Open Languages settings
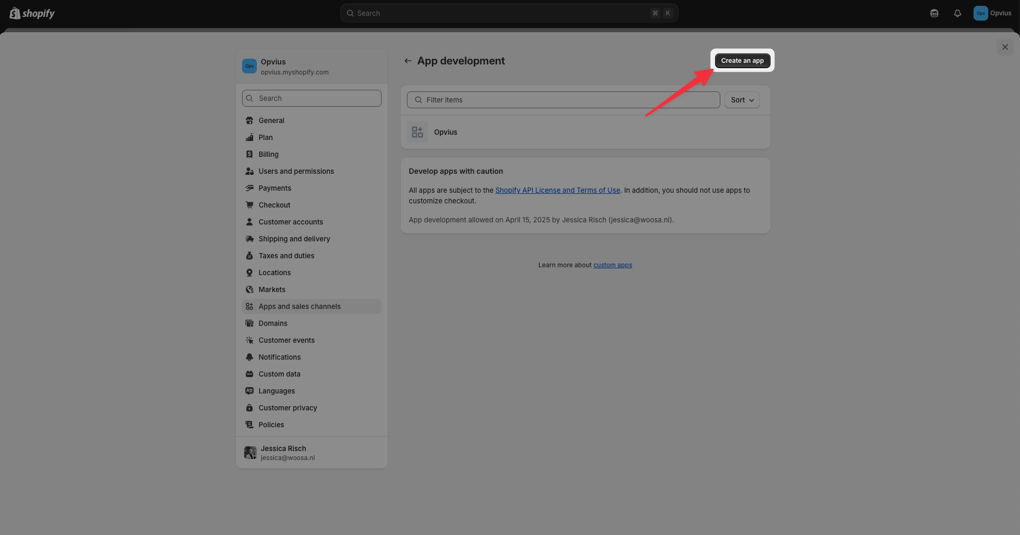The image size is (1020, 535). tap(312, 391)
